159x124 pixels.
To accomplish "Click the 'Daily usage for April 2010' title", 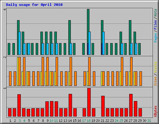I will click(x=34, y=5).
